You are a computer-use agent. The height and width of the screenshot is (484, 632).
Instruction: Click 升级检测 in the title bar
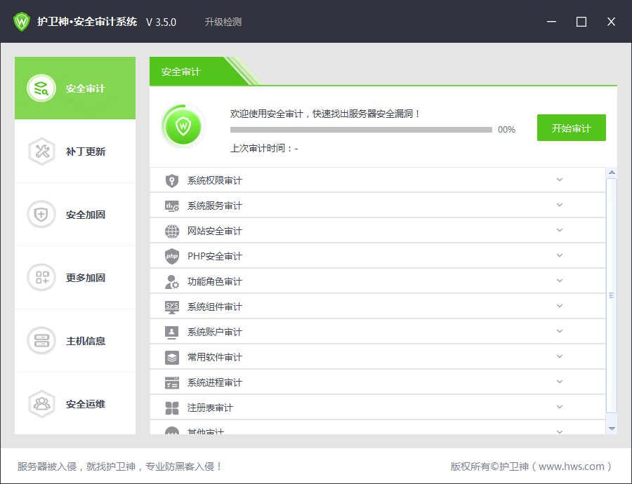223,22
